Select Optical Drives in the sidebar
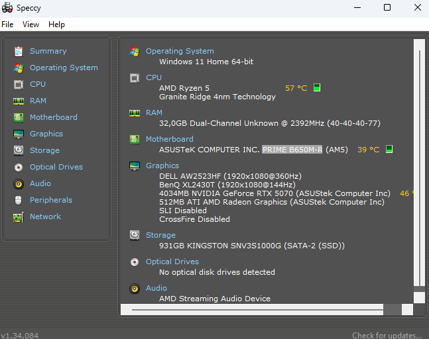The image size is (429, 339). [x=56, y=167]
